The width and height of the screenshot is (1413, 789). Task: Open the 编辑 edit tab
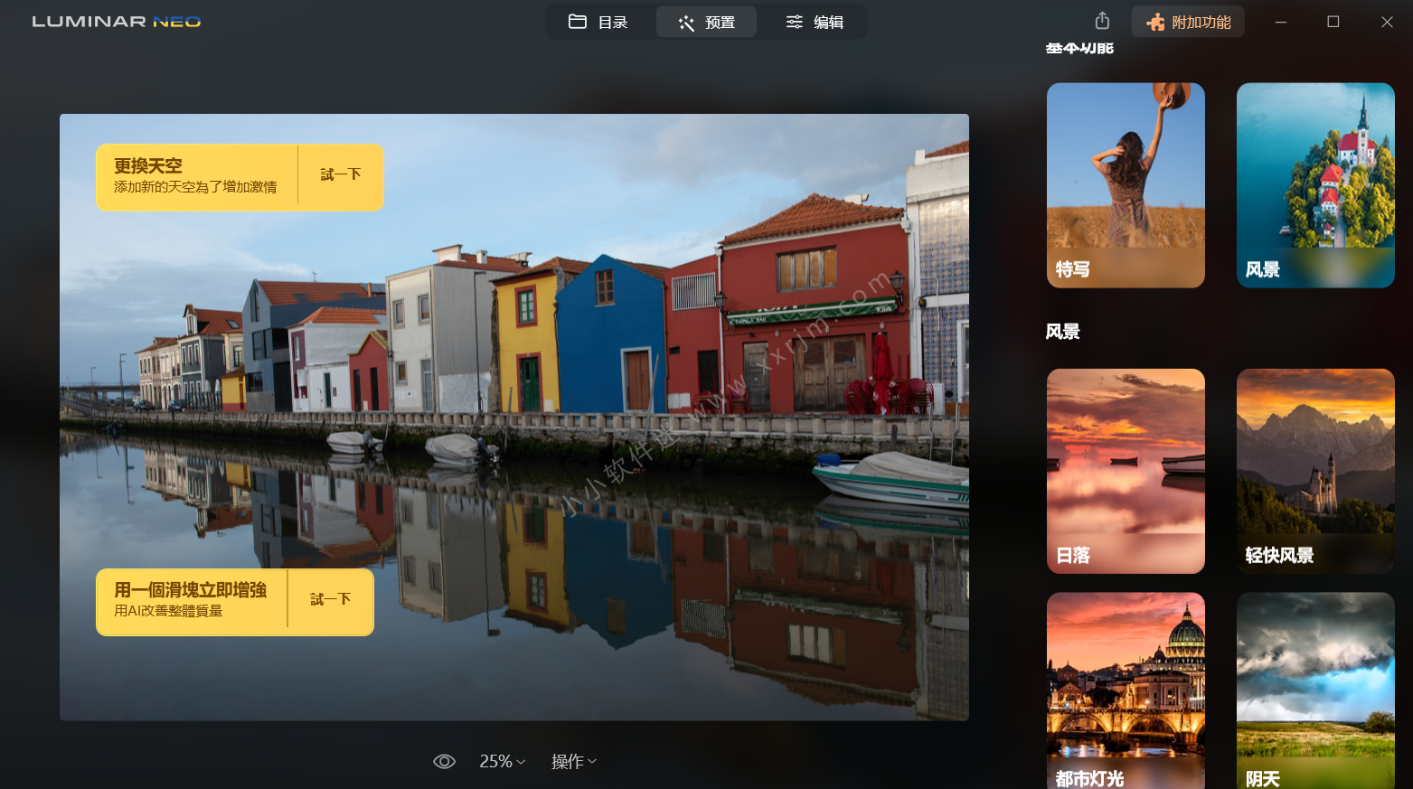pos(815,22)
